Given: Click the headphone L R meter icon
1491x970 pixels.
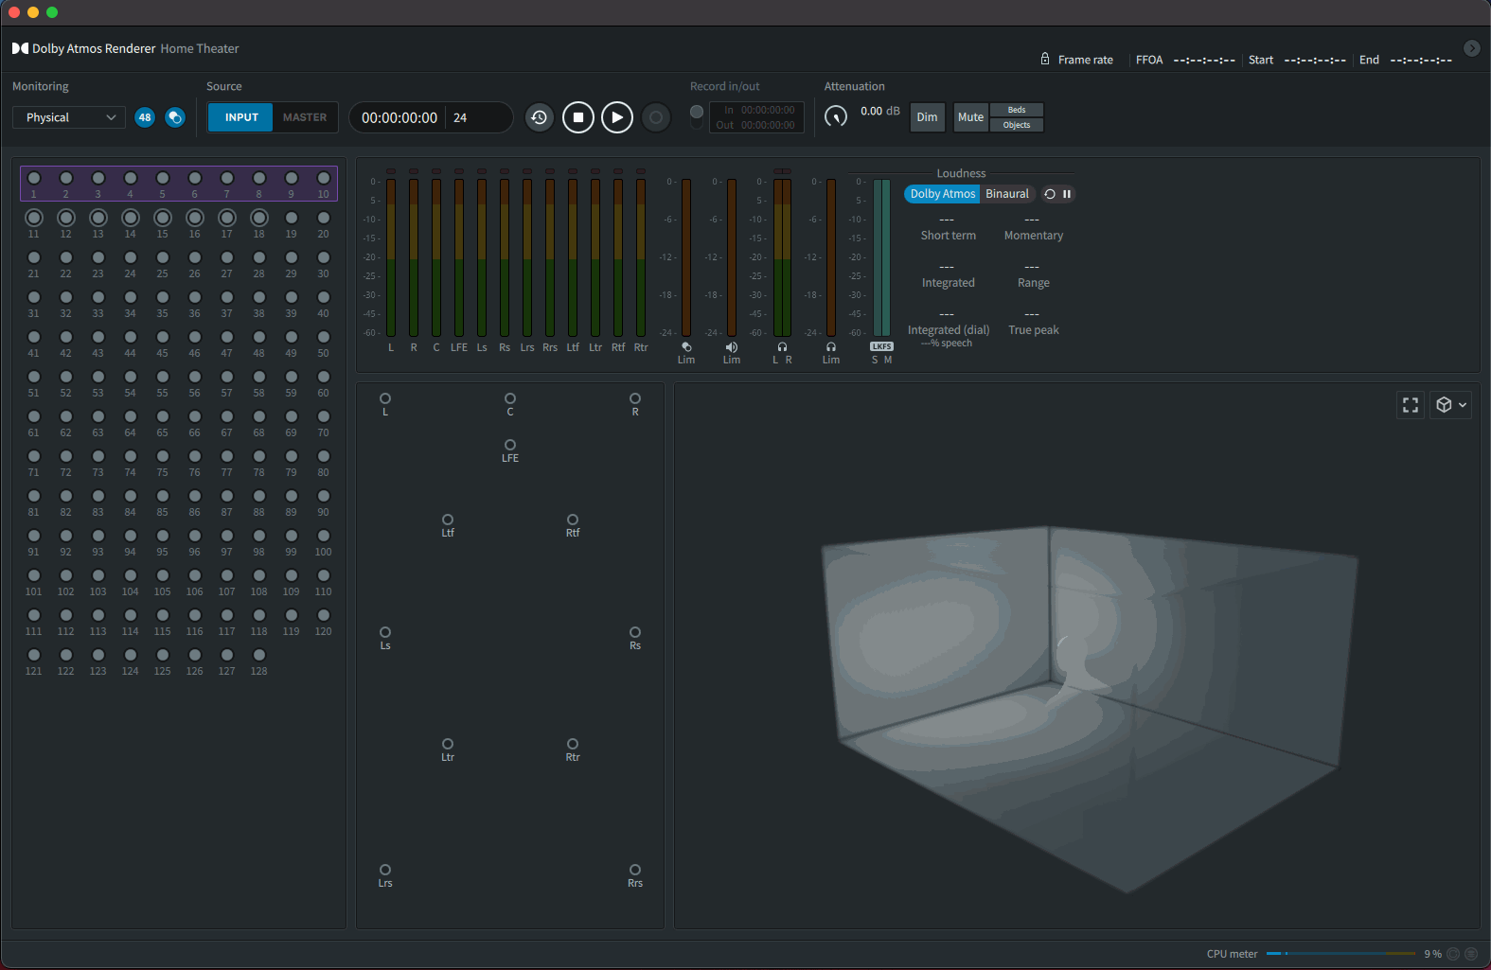Looking at the screenshot, I should click(x=782, y=347).
